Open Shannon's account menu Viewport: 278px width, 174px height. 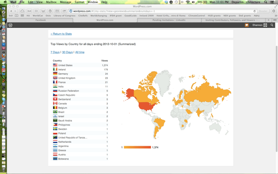[x=260, y=25]
